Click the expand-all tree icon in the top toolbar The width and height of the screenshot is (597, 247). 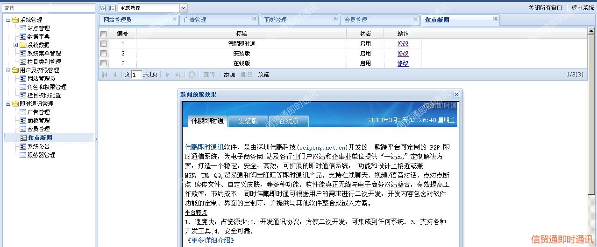tap(102, 8)
